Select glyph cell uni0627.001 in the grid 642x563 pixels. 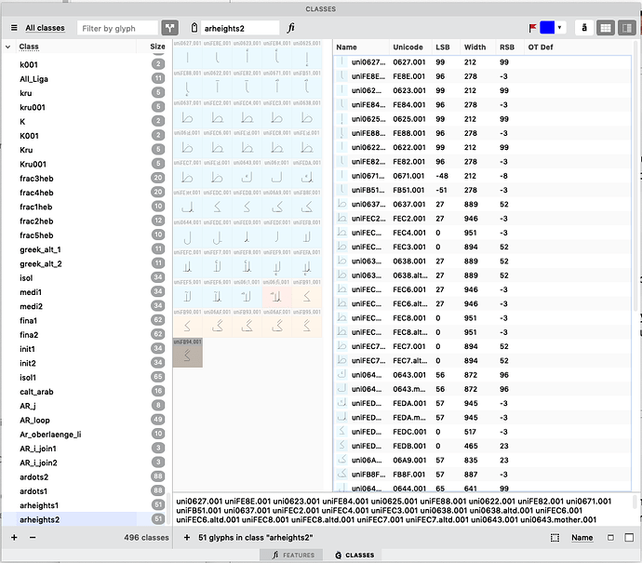[x=188, y=55]
